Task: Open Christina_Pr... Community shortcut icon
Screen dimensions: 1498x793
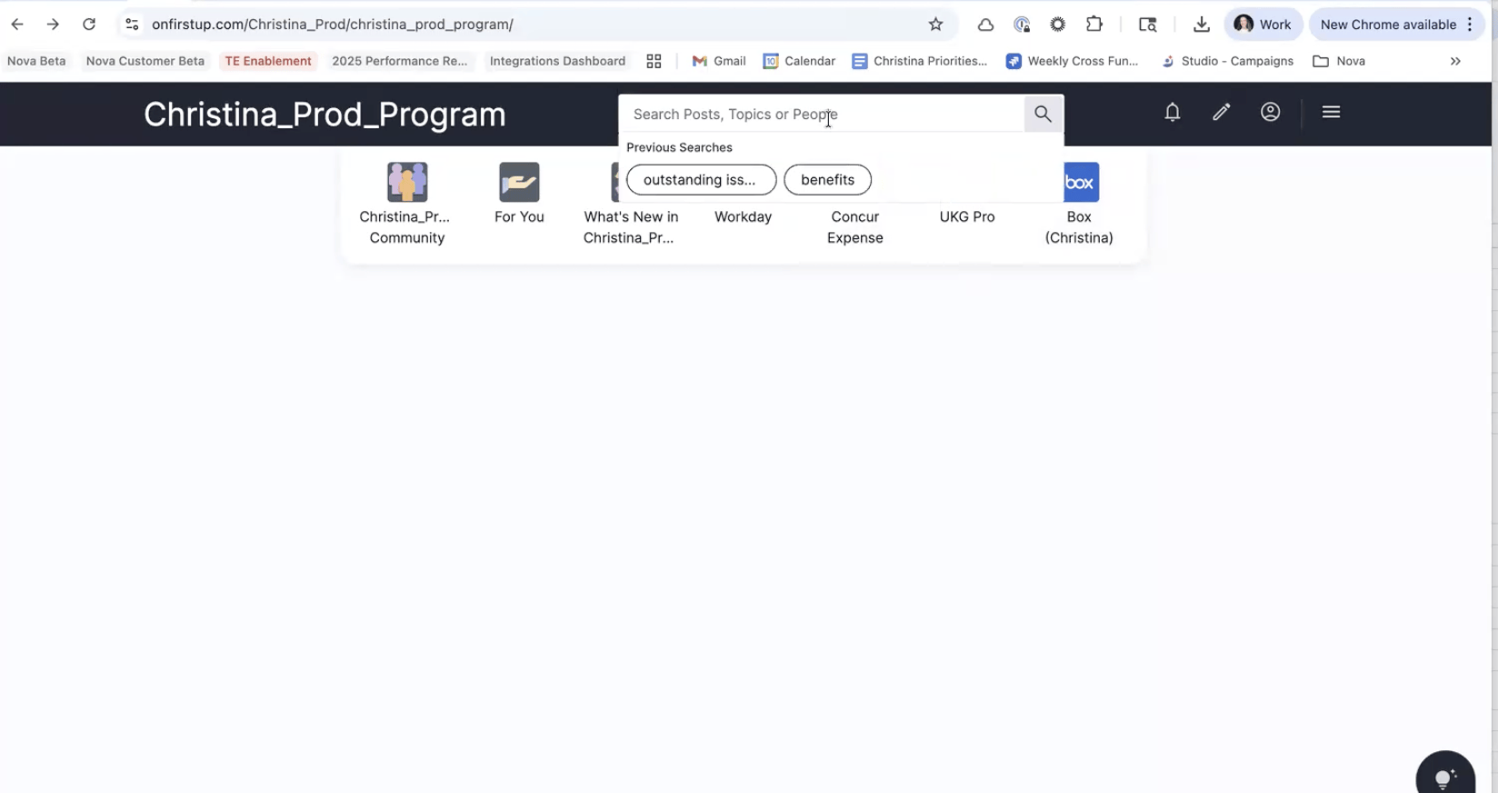Action: (x=407, y=182)
